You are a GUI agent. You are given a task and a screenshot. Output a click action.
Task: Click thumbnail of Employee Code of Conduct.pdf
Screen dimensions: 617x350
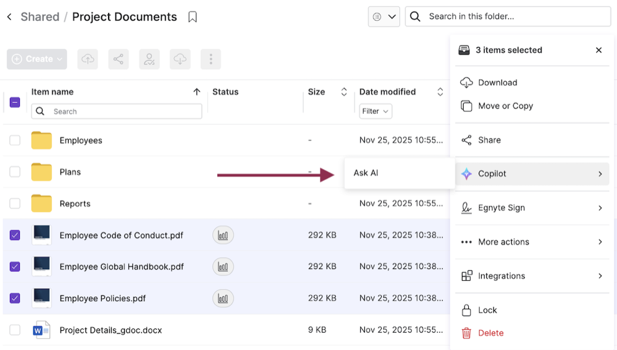[42, 235]
